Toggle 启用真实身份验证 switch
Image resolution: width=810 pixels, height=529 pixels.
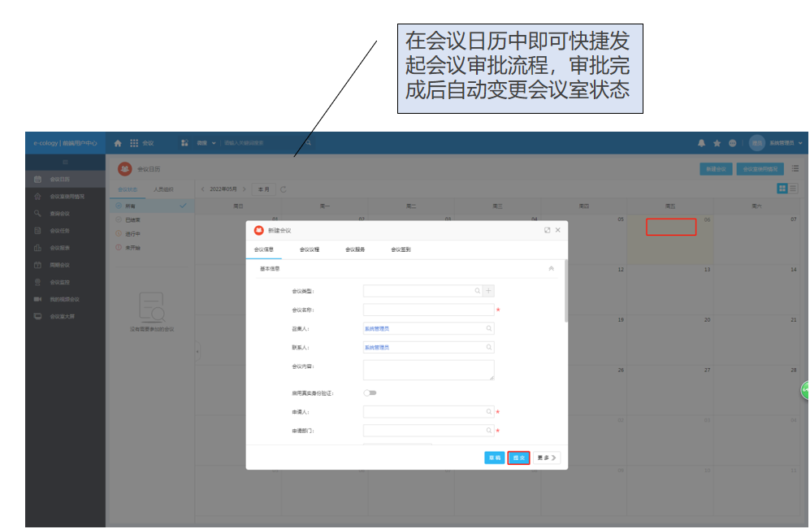(370, 393)
